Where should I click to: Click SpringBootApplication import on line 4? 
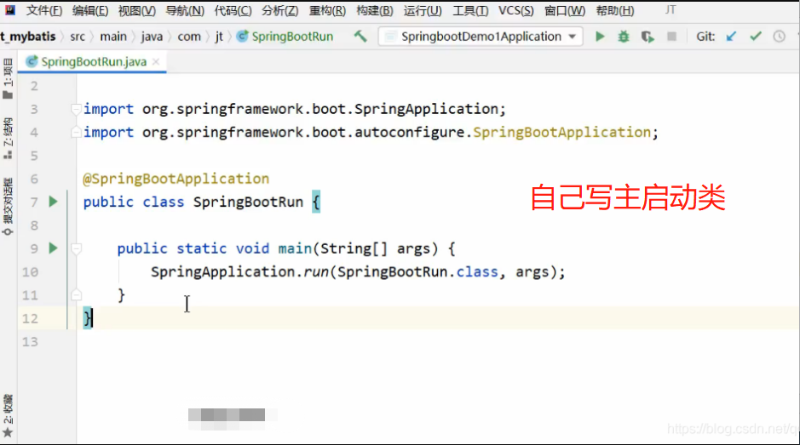click(x=561, y=133)
